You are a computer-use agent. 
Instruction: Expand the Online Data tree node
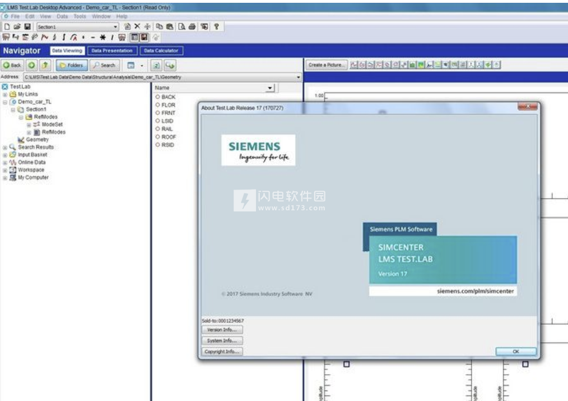point(5,163)
